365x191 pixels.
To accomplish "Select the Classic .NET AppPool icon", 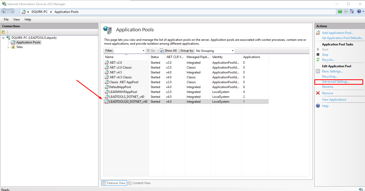I will [107, 82].
